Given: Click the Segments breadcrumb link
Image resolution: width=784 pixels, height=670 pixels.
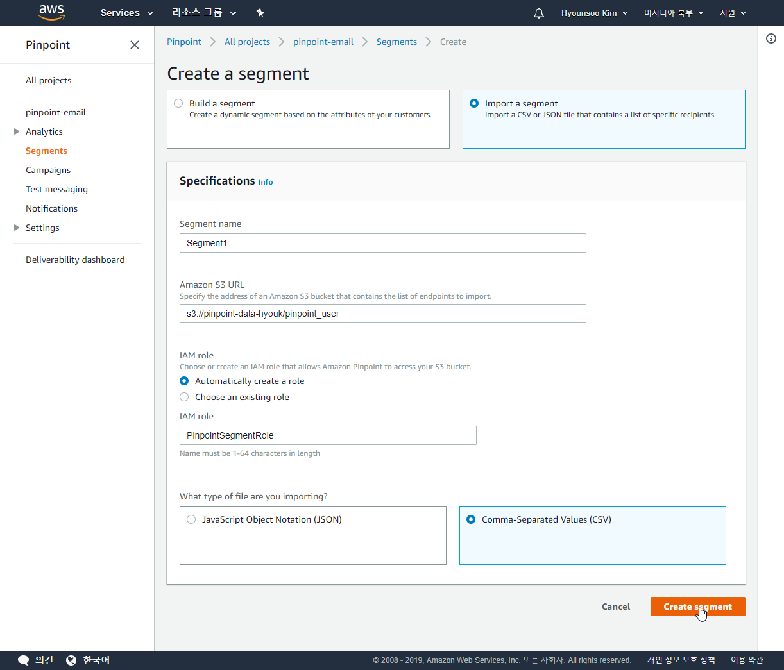Looking at the screenshot, I should tap(396, 42).
